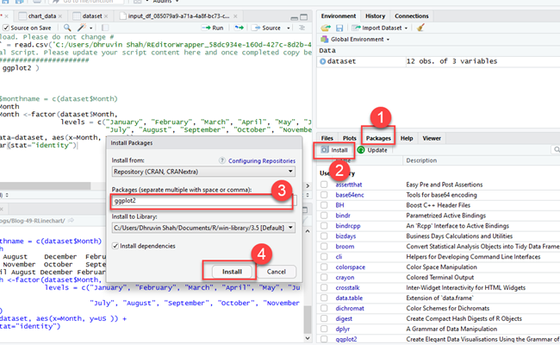
Task: Click Cancel in Install Packages dialog
Action: [276, 272]
